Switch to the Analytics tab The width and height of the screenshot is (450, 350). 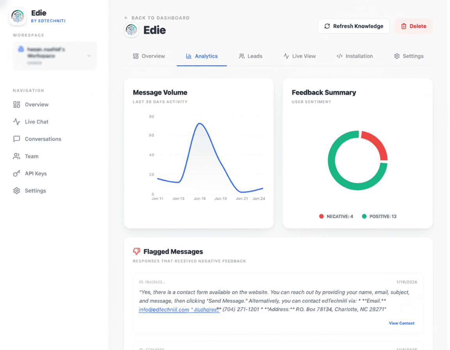point(202,56)
